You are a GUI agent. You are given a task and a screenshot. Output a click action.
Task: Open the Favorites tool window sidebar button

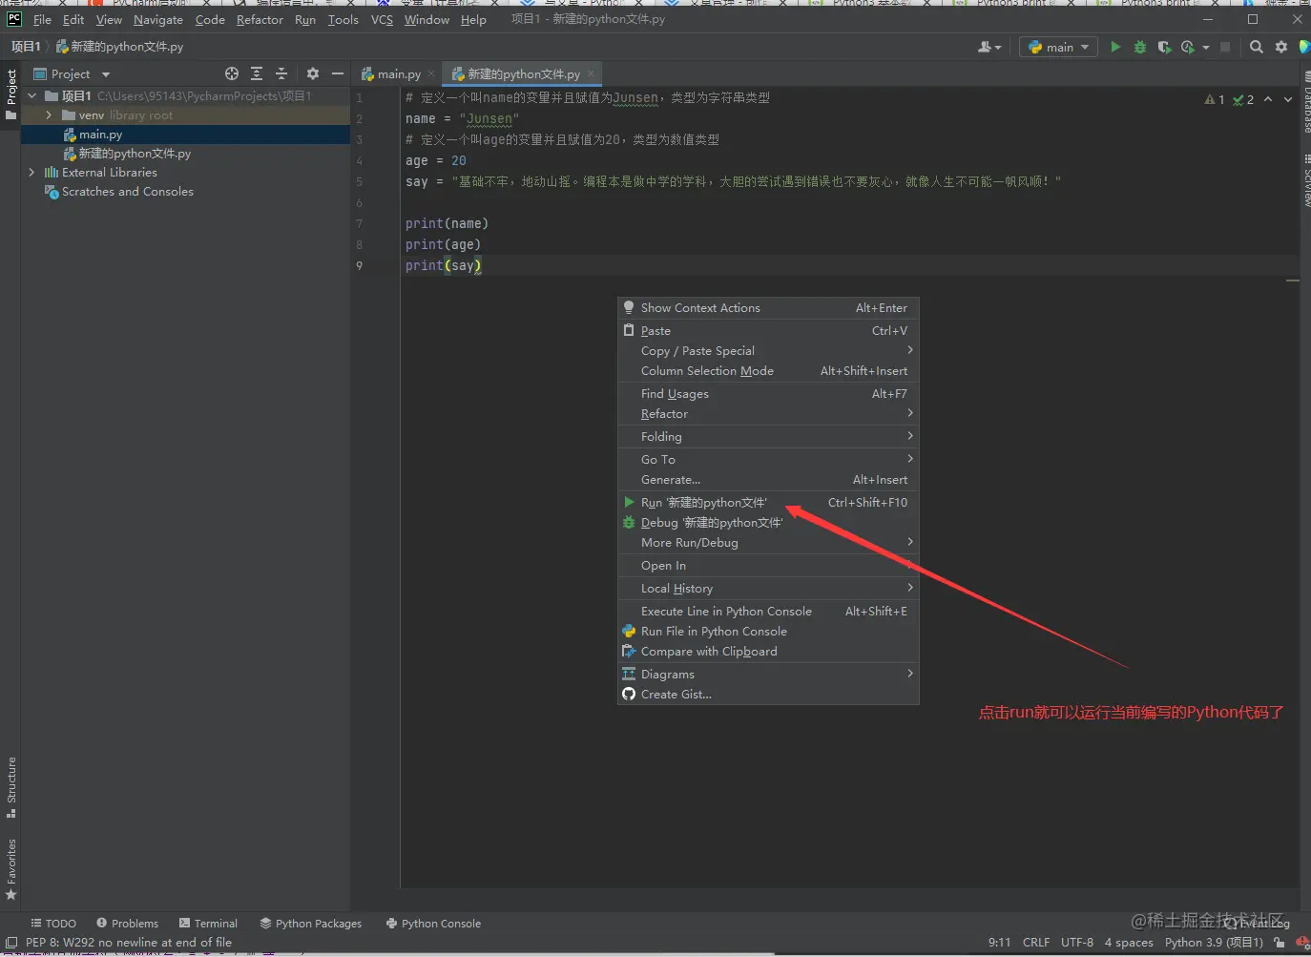(x=10, y=869)
